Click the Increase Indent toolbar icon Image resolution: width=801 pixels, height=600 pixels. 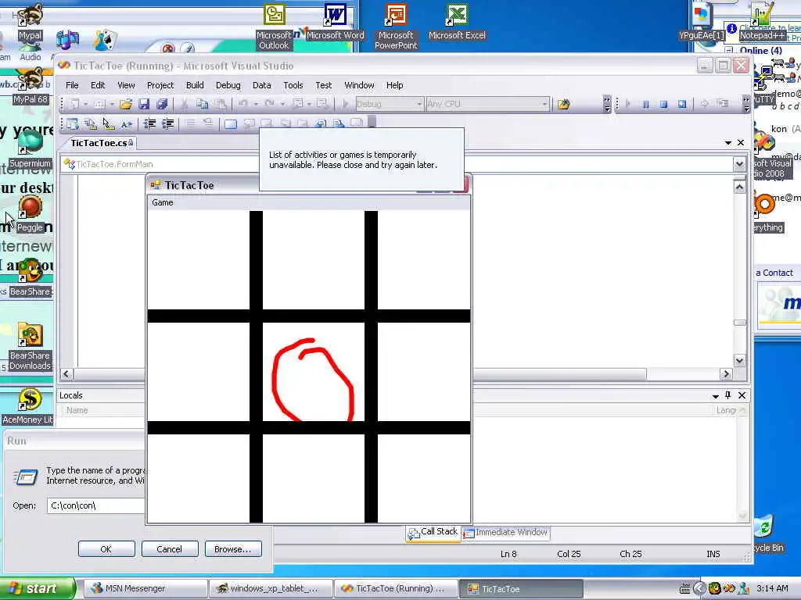pos(167,123)
